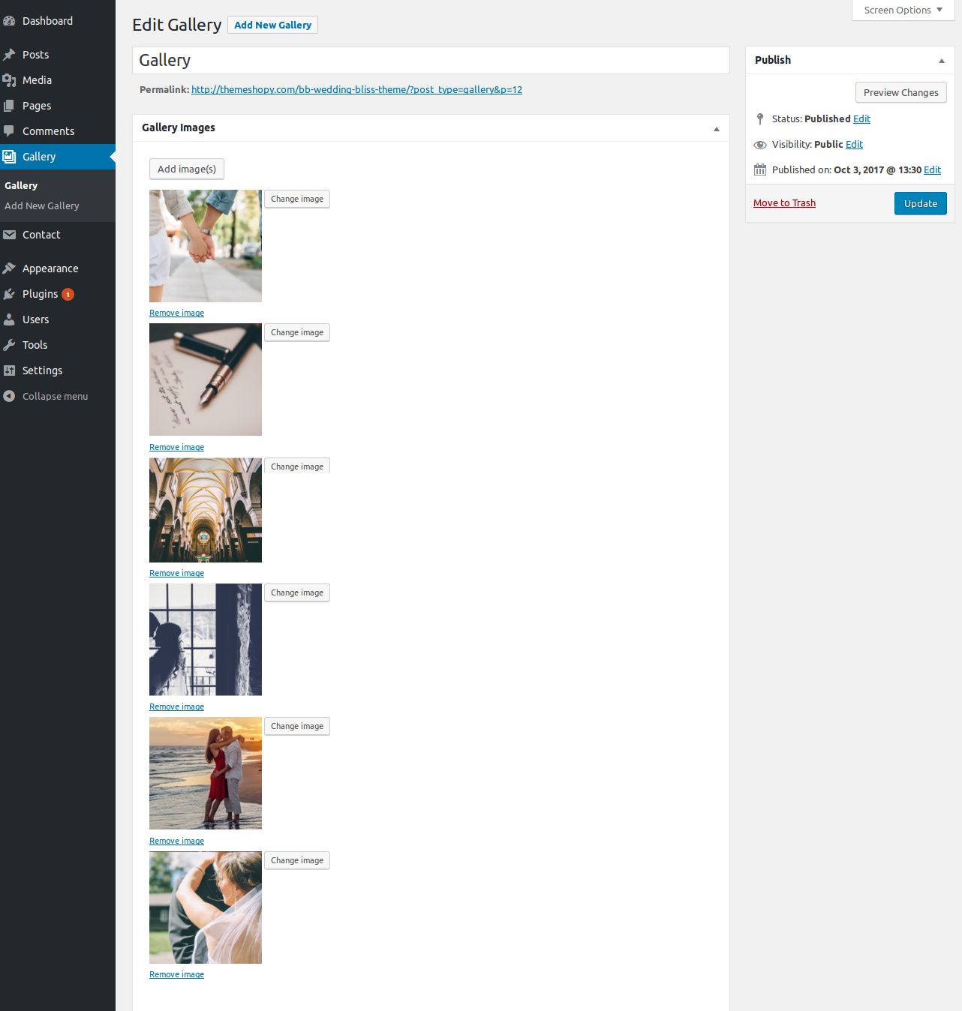Open Media via its sidebar icon
Viewport: 962px width, 1011px height.
pos(9,80)
